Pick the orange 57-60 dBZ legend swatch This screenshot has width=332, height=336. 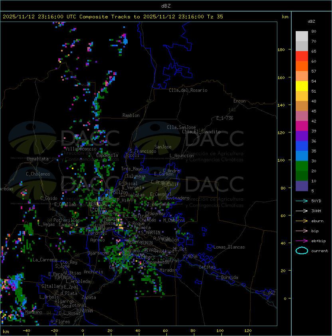302,66
